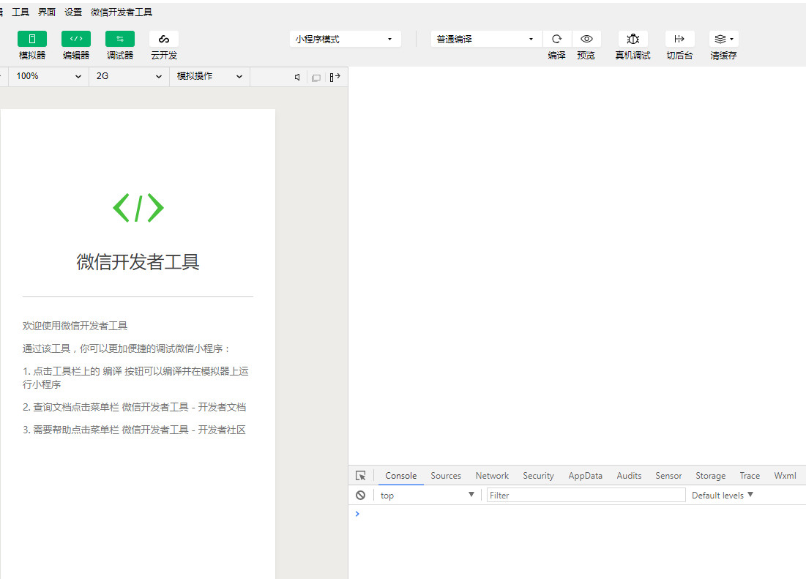Mute simulator sound with speaker icon

pyautogui.click(x=297, y=77)
